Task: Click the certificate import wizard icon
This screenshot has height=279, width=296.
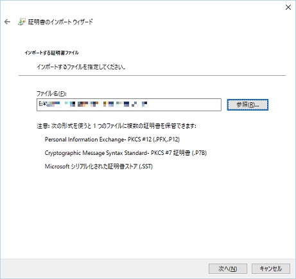Action: 22,22
